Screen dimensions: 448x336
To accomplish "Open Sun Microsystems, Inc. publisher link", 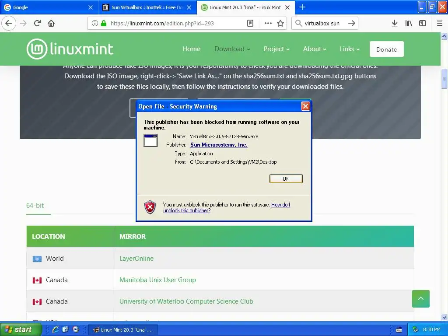I will [219, 145].
